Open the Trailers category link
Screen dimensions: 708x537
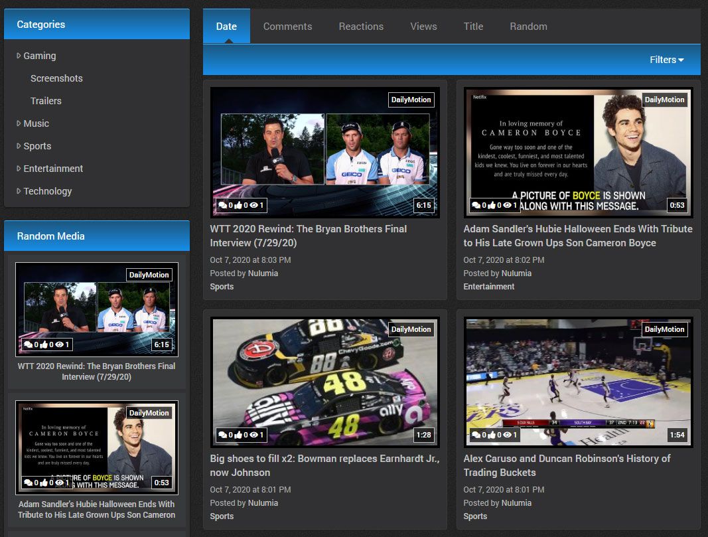tap(46, 101)
